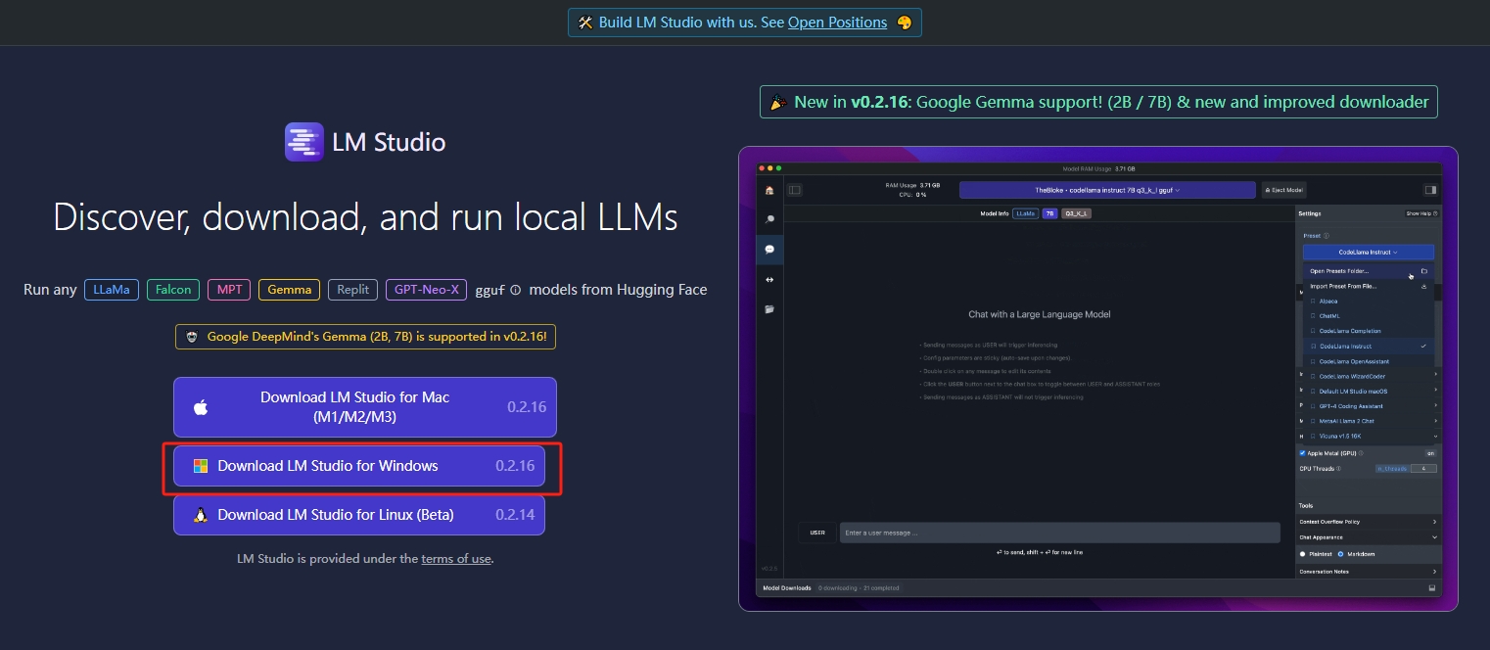Viewport: 1490px width, 650px height.
Task: Click the info icon beside Apple Metal (GPU)
Action: coord(1361,453)
